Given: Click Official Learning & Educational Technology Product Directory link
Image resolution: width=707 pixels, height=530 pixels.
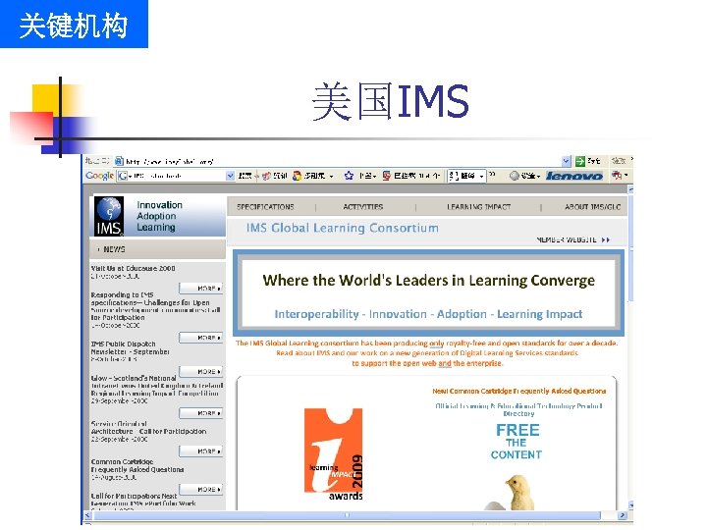Looking at the screenshot, I should (518, 409).
